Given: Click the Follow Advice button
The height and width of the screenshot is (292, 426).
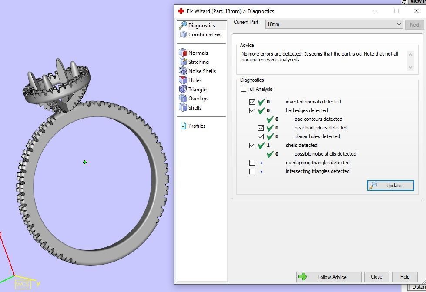Looking at the screenshot, I should 329,277.
